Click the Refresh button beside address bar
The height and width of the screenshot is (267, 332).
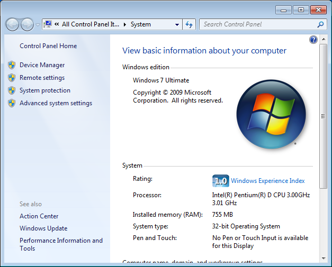(x=190, y=24)
